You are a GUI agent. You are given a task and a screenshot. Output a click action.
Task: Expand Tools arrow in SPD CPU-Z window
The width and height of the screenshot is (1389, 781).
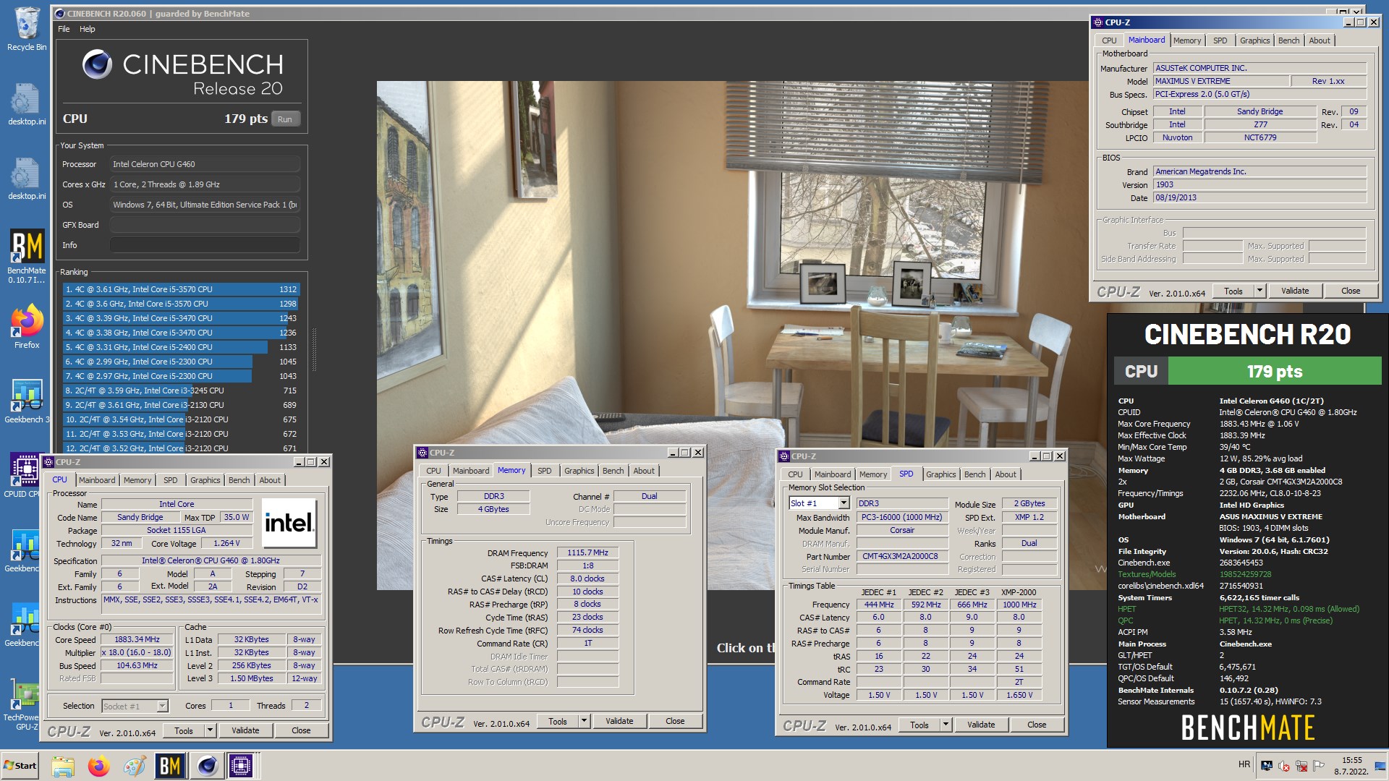(946, 725)
